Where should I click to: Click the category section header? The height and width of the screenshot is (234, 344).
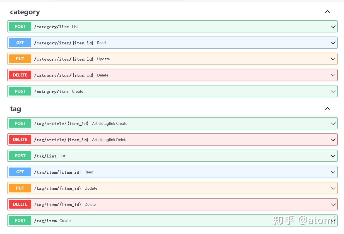pos(25,12)
